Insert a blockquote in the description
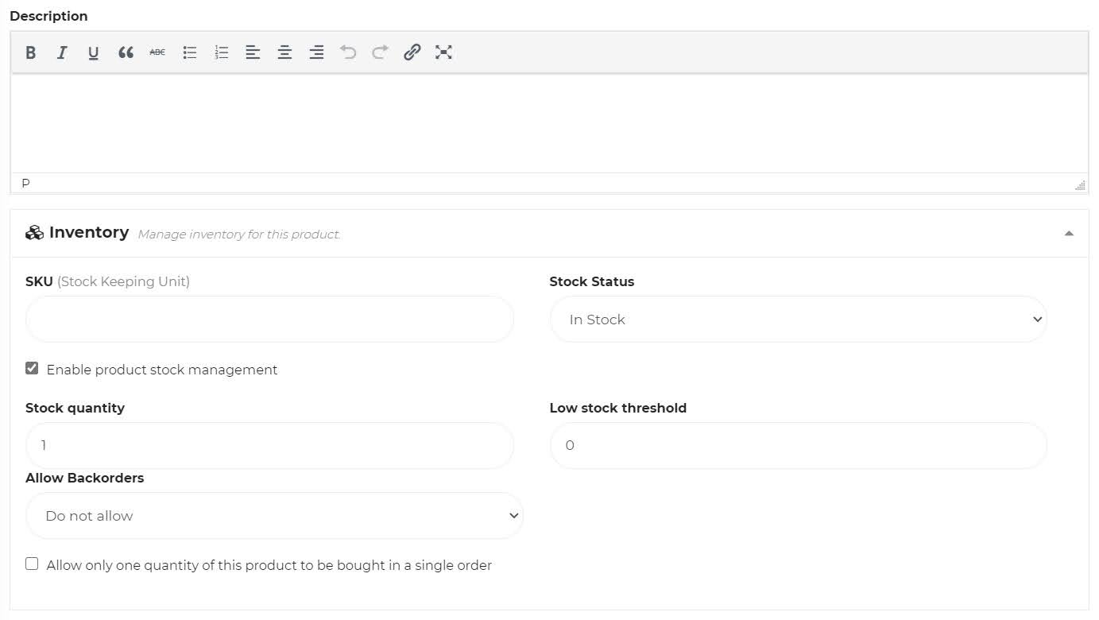Image resolution: width=1099 pixels, height=620 pixels. (x=126, y=52)
